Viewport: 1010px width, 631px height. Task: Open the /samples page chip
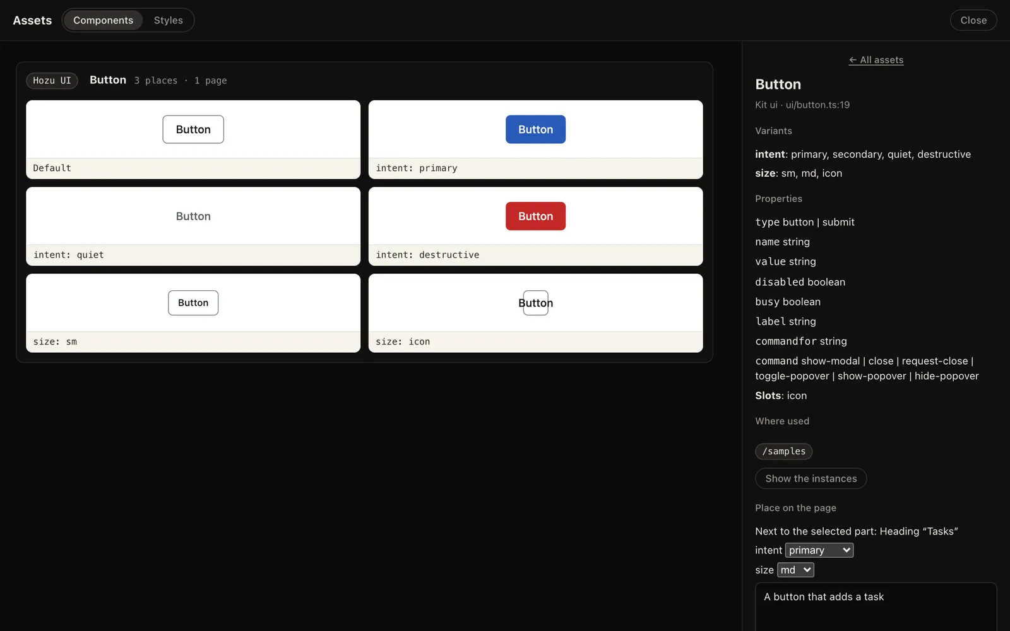(783, 451)
